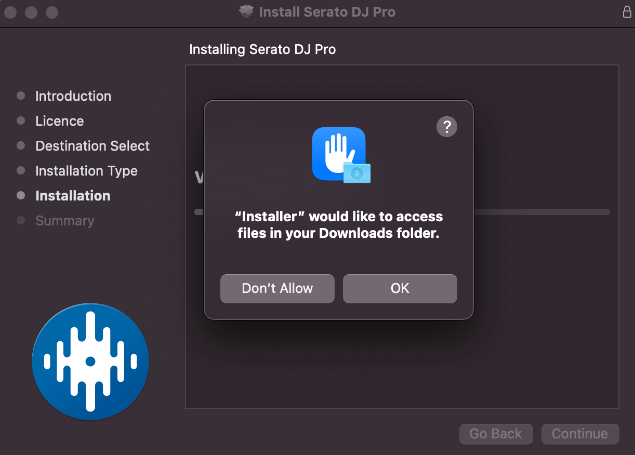Click the Continue button
The height and width of the screenshot is (455, 635).
pos(580,434)
